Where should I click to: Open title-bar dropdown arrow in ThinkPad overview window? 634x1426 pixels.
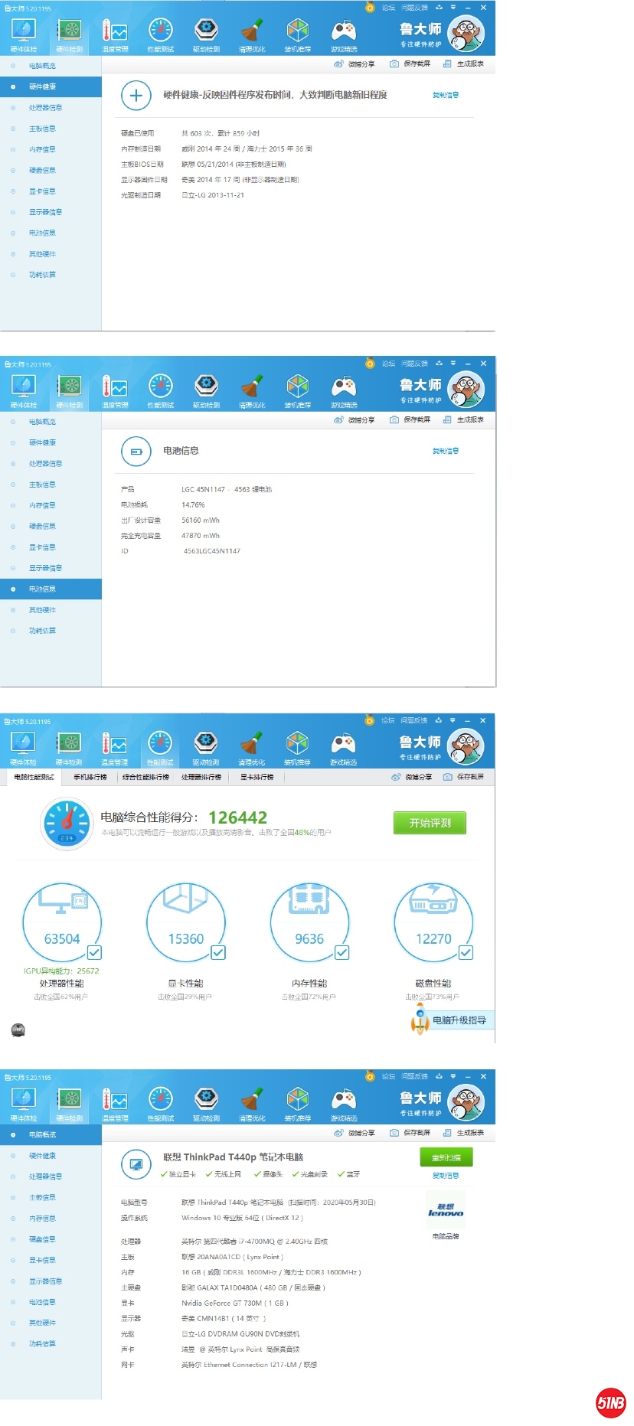pos(453,1076)
